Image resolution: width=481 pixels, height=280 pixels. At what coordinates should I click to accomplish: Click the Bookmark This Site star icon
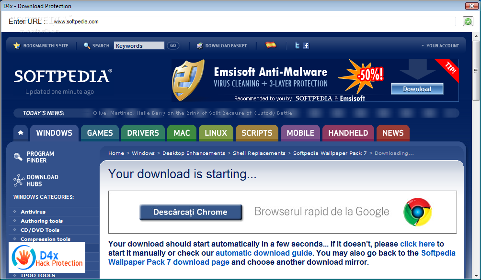[x=17, y=45]
